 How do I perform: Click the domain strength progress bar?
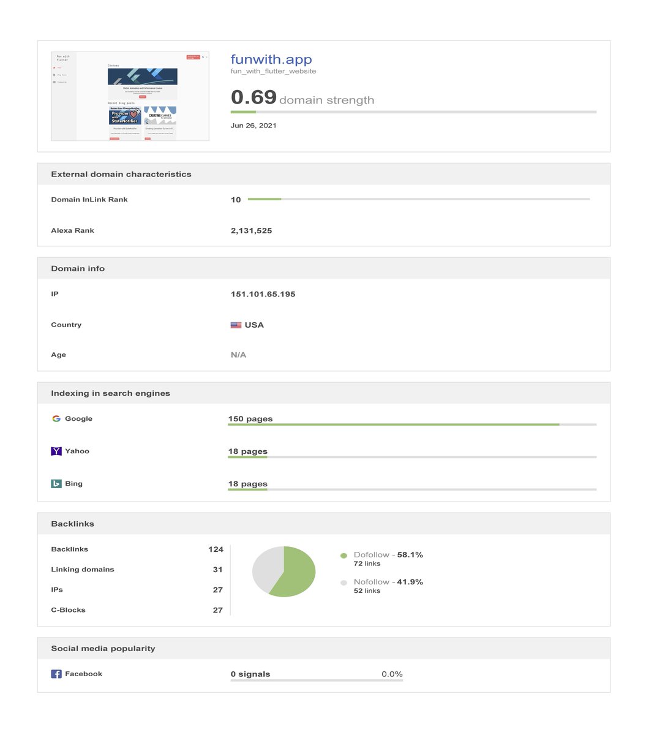[x=413, y=111]
